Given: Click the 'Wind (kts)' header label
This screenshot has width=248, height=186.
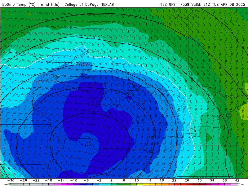Looking at the screenshot, I should (x=50, y=4).
